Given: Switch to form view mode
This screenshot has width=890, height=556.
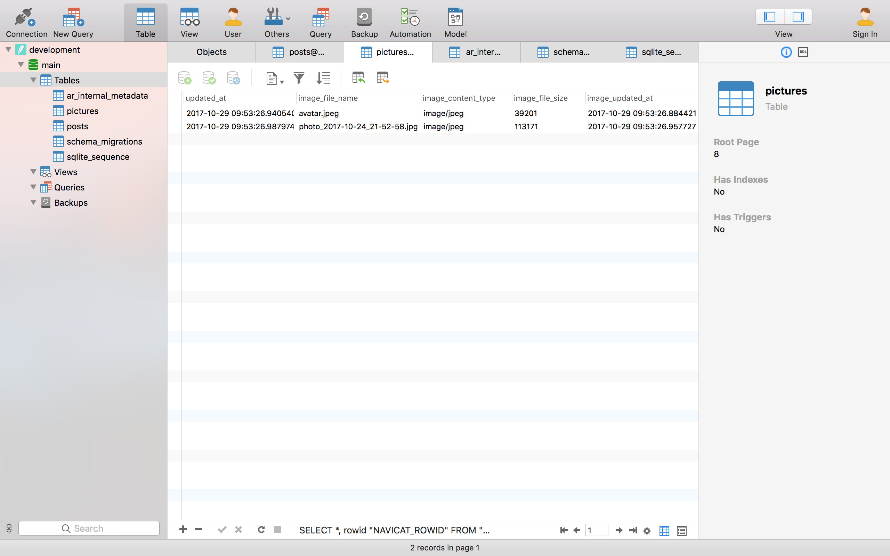Looking at the screenshot, I should (681, 531).
